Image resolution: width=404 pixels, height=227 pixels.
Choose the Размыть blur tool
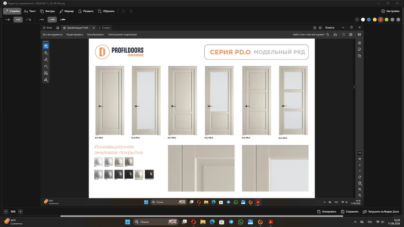[x=86, y=11]
